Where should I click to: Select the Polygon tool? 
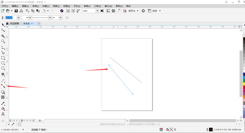(x=3, y=68)
